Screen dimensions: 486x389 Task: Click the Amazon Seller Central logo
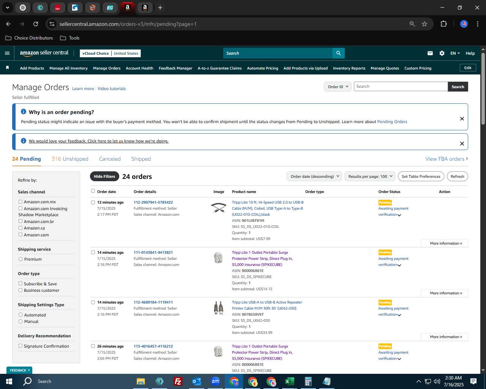click(x=44, y=53)
